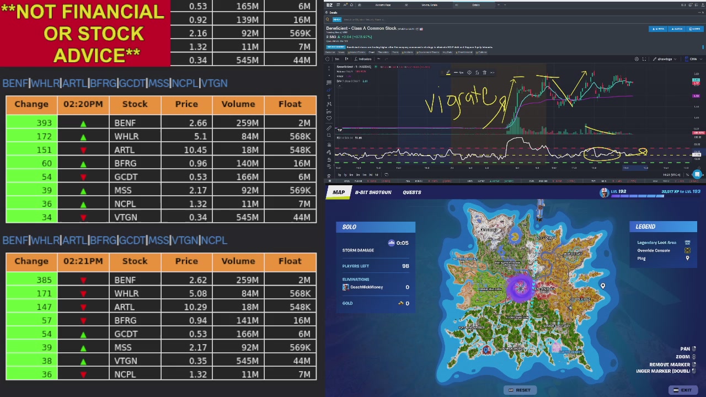Click the player avatar beside LVL 192
This screenshot has width=706, height=397.
(x=605, y=192)
